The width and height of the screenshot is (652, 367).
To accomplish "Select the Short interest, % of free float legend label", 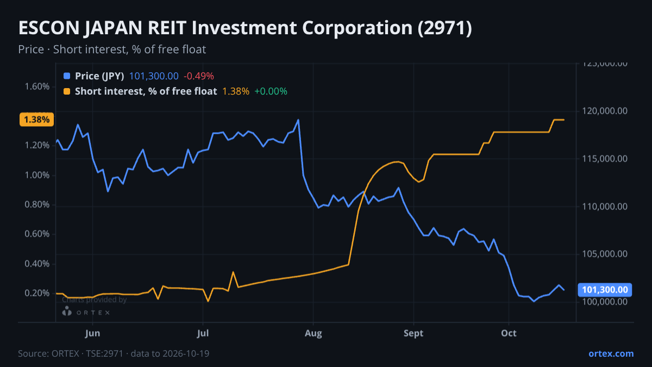I will (146, 91).
